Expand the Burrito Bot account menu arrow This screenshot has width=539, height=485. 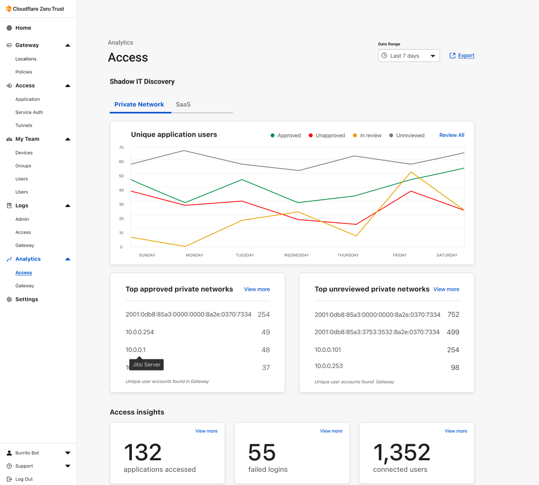coord(68,453)
